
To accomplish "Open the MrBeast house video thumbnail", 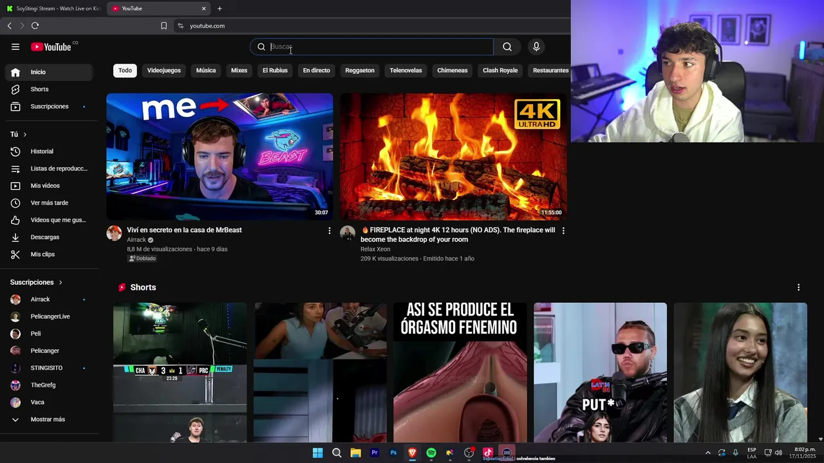I will [x=220, y=156].
